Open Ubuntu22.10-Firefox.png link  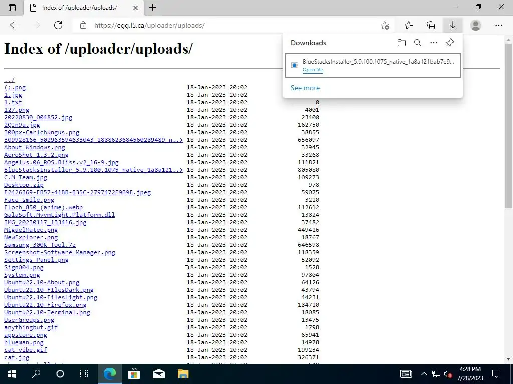point(45,305)
